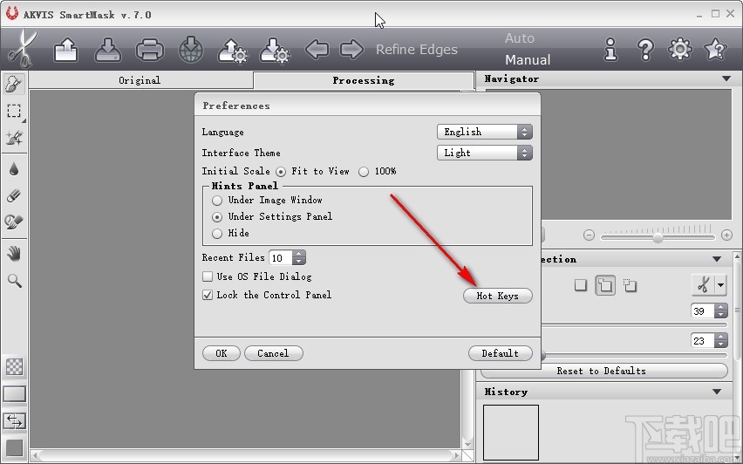This screenshot has width=743, height=464.
Task: Click the Reset to Defaults button
Action: pyautogui.click(x=603, y=371)
